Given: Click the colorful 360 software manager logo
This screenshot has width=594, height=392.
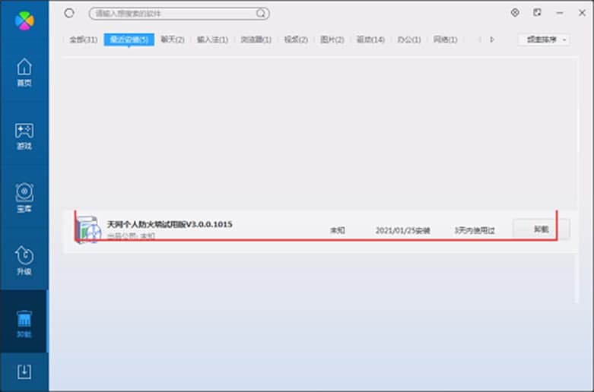Looking at the screenshot, I should tap(24, 20).
